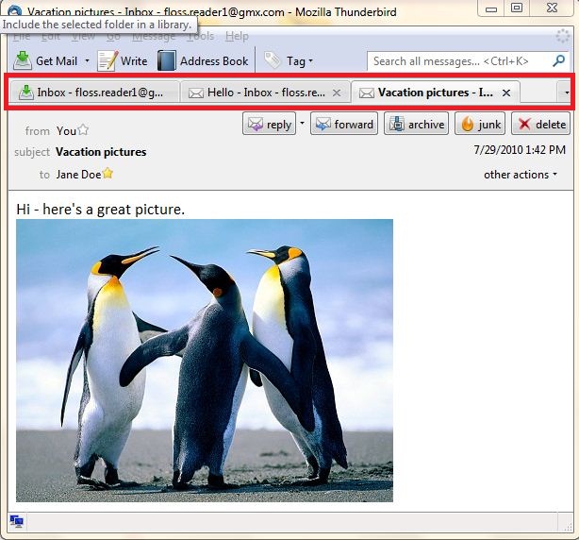
Task: Click the reply button
Action: pyautogui.click(x=269, y=125)
